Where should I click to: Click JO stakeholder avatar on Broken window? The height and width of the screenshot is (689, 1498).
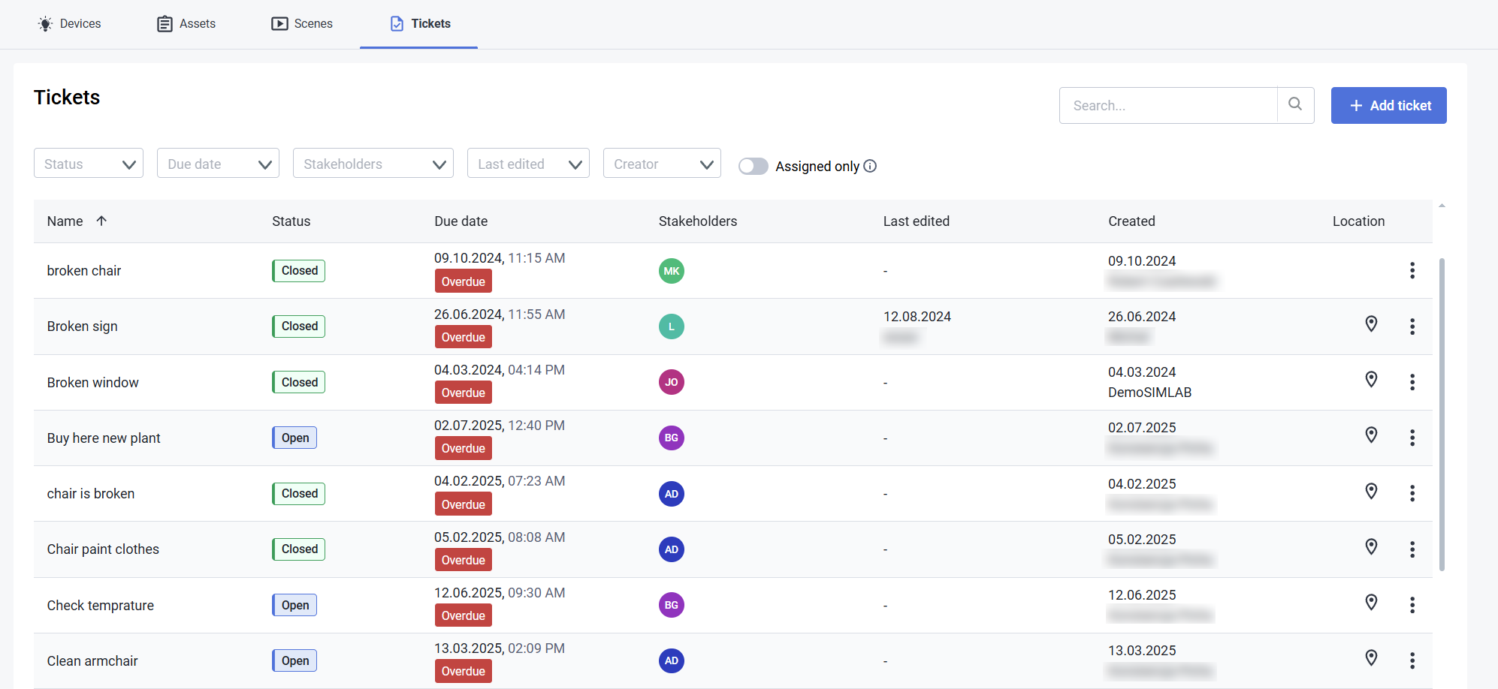click(672, 382)
